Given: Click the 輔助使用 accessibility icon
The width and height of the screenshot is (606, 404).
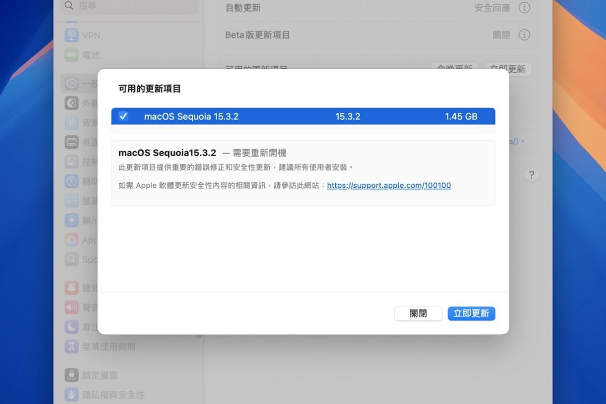Looking at the screenshot, I should click(71, 181).
